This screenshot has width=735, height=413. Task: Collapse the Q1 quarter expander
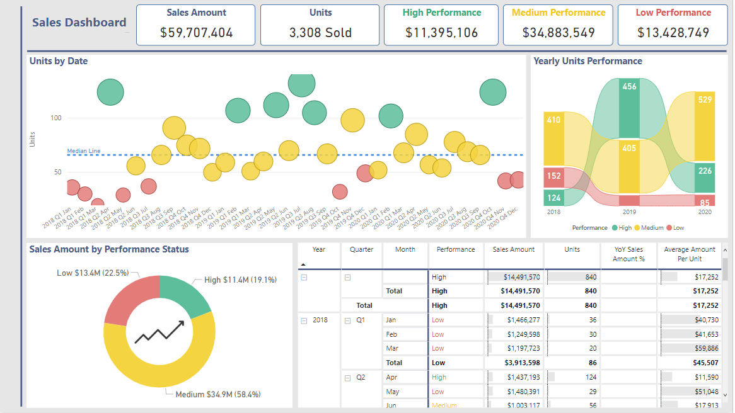click(348, 320)
